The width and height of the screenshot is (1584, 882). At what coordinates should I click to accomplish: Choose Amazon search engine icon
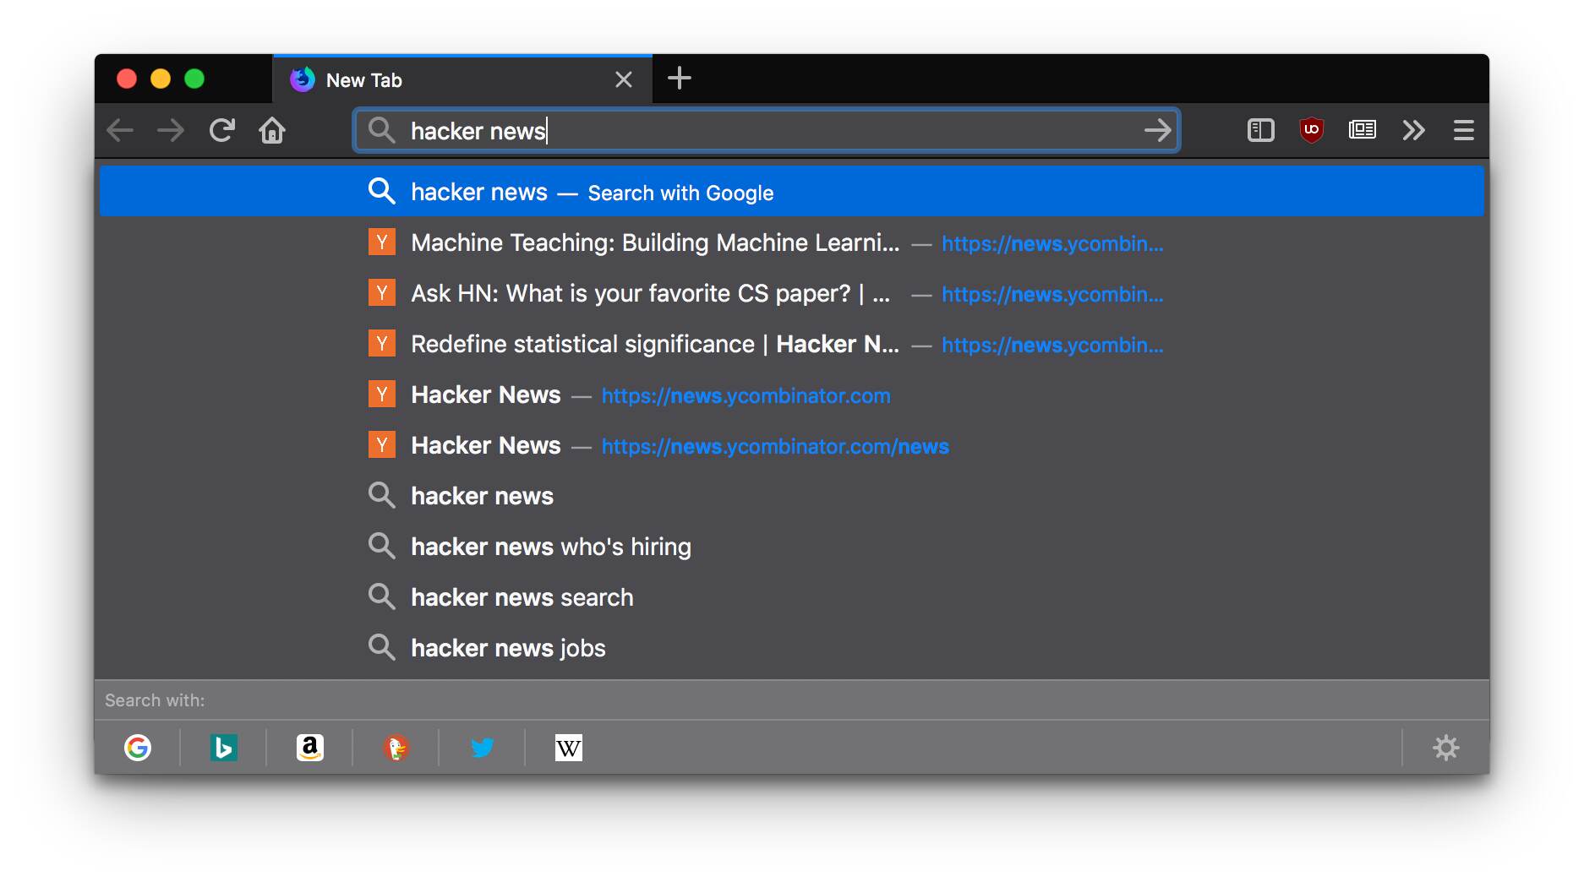tap(310, 748)
